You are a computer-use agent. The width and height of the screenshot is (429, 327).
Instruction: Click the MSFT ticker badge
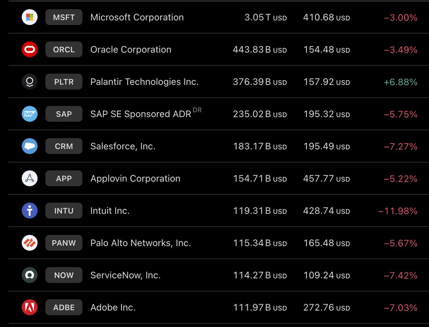click(64, 17)
